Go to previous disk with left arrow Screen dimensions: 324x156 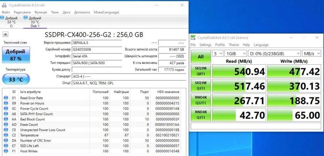point(5,34)
